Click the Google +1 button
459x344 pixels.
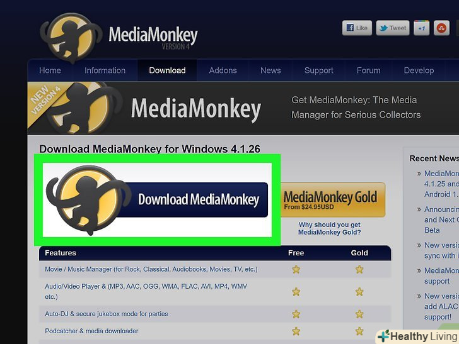[422, 28]
